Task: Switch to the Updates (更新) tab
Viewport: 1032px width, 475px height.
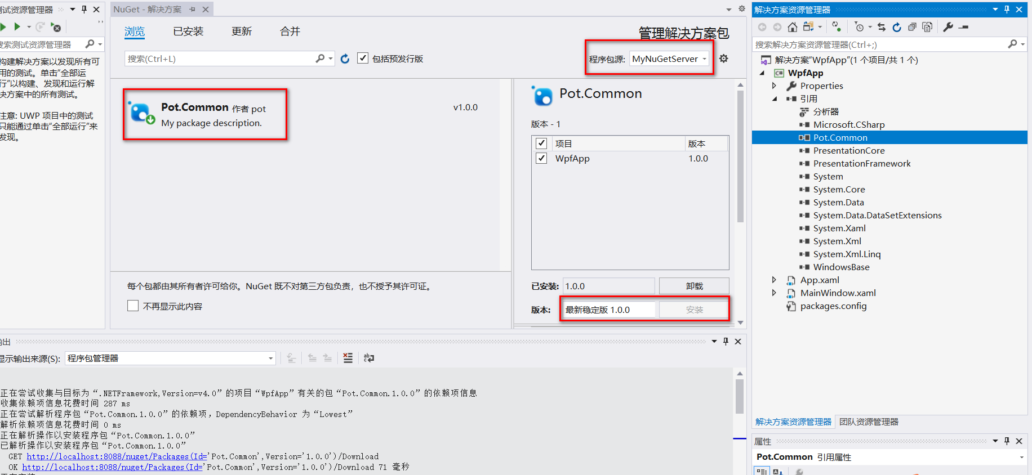Action: (242, 32)
